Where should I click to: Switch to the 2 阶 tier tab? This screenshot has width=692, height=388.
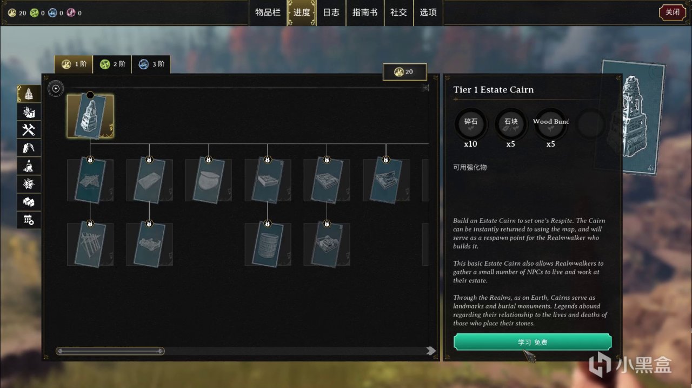click(x=112, y=64)
